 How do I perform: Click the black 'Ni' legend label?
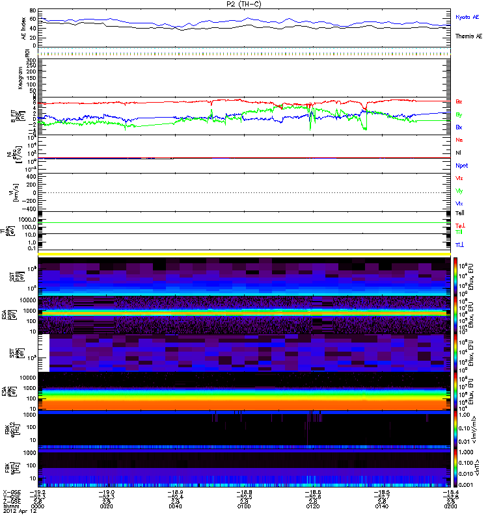(x=459, y=153)
